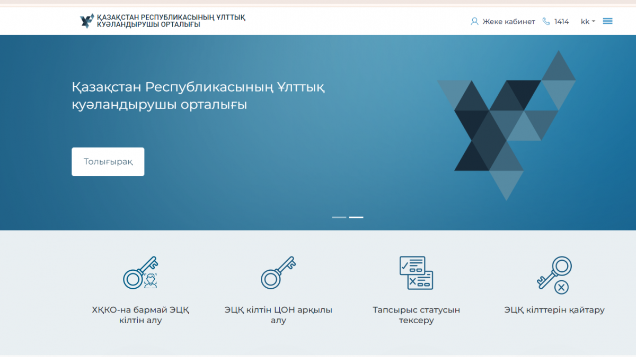636x357 pixels.
Task: Click the checklist status icon
Action: [416, 273]
